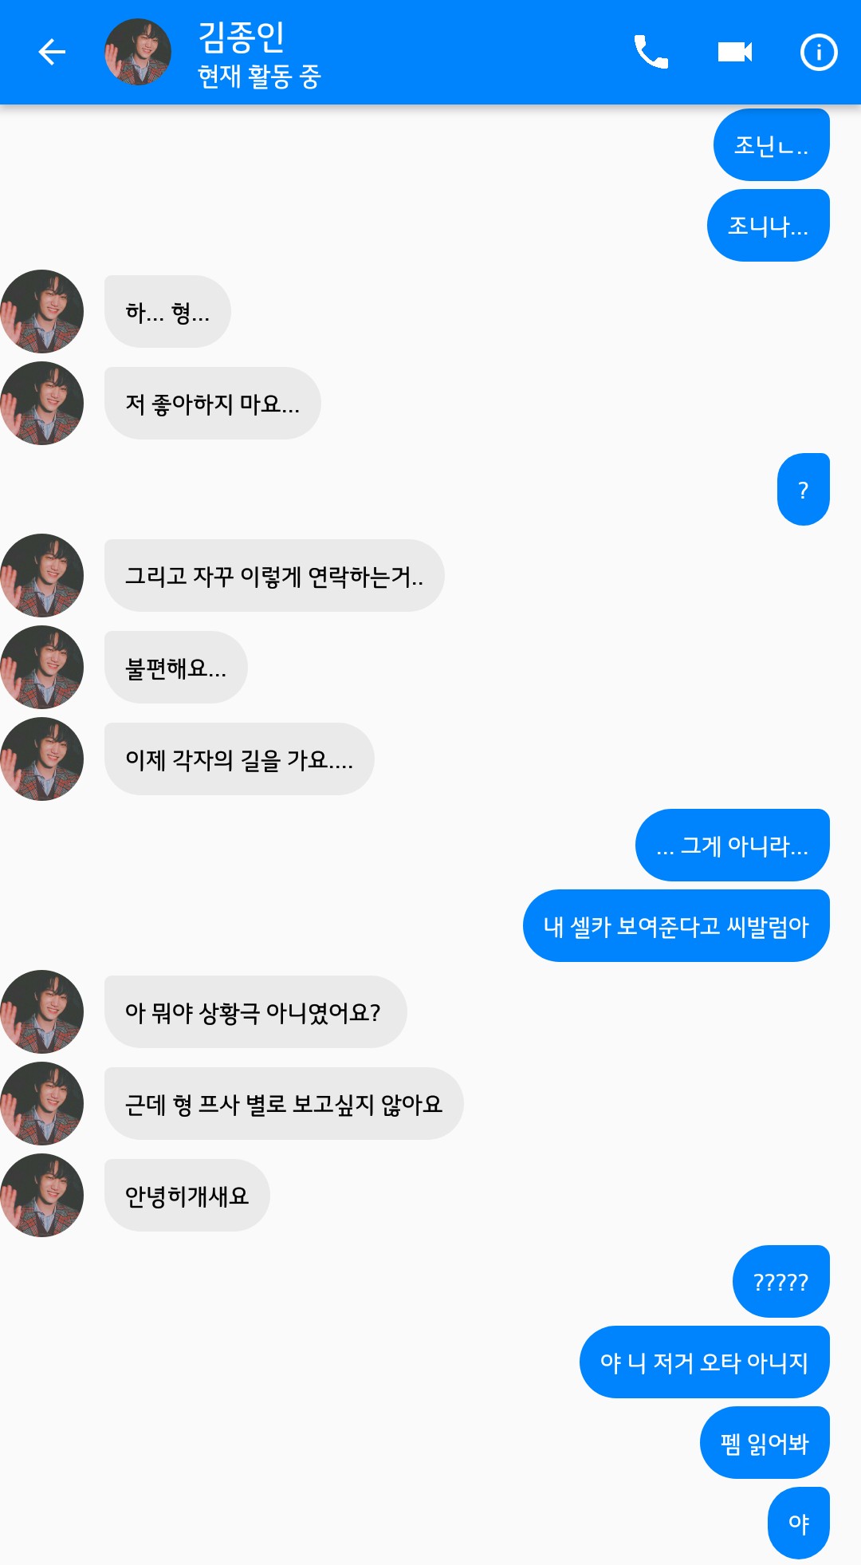Tap the sent '내 셀카 보여준다고' message
The image size is (861, 1565).
tap(676, 926)
